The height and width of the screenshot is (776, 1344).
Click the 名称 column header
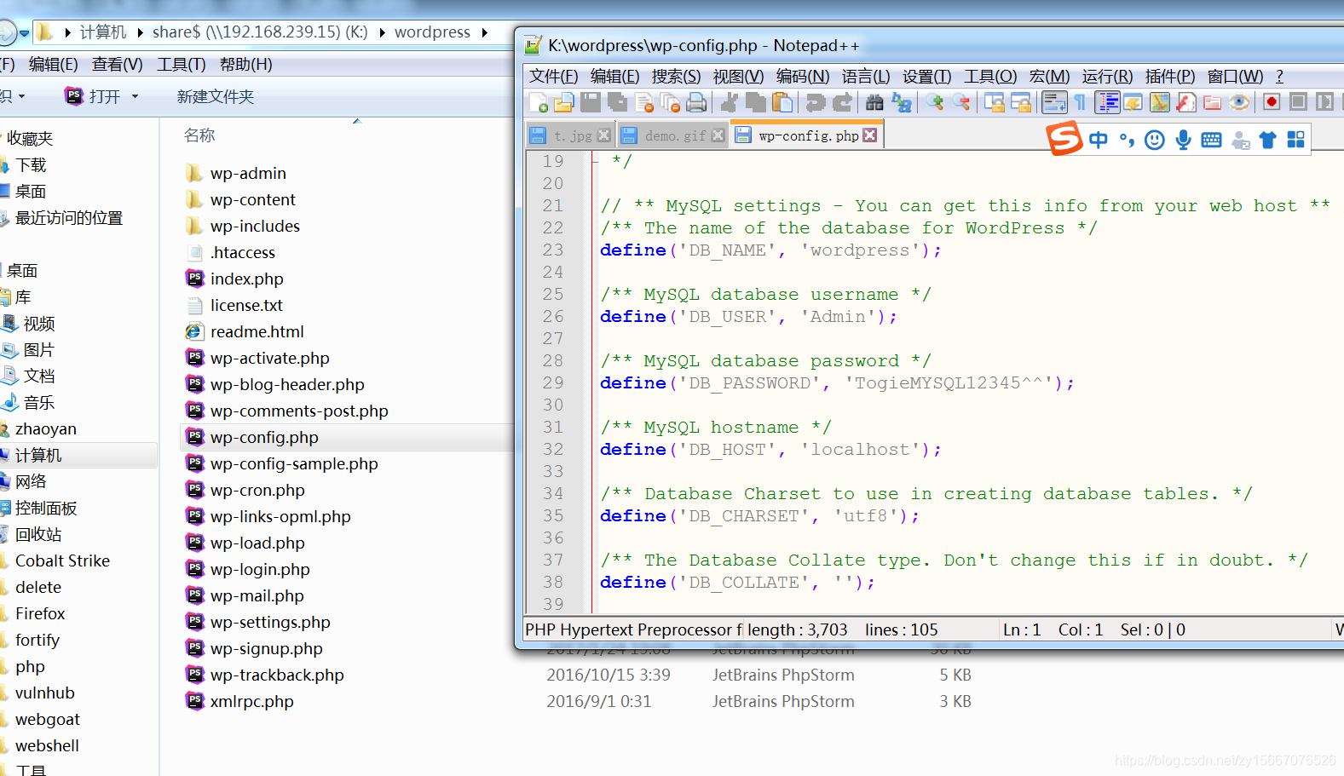[199, 135]
